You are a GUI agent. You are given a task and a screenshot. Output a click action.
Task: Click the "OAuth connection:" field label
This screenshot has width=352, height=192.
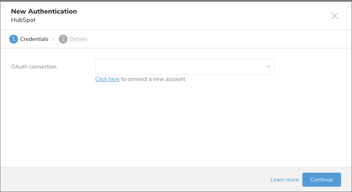pos(34,67)
